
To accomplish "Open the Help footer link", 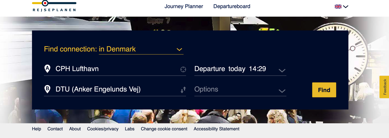I will point(36,129).
